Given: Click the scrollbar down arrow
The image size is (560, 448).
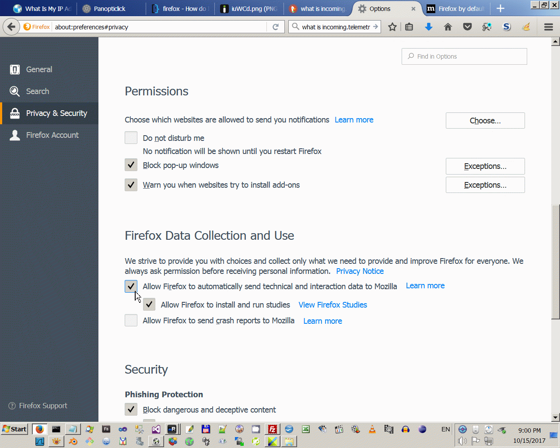Looking at the screenshot, I should coord(555,417).
